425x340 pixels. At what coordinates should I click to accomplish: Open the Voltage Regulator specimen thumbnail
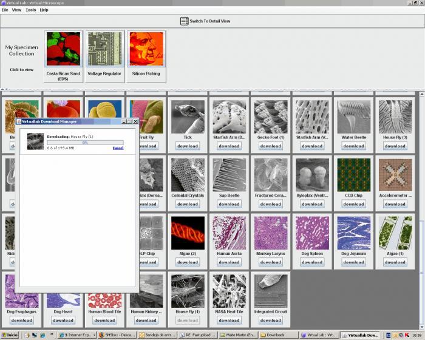click(105, 49)
